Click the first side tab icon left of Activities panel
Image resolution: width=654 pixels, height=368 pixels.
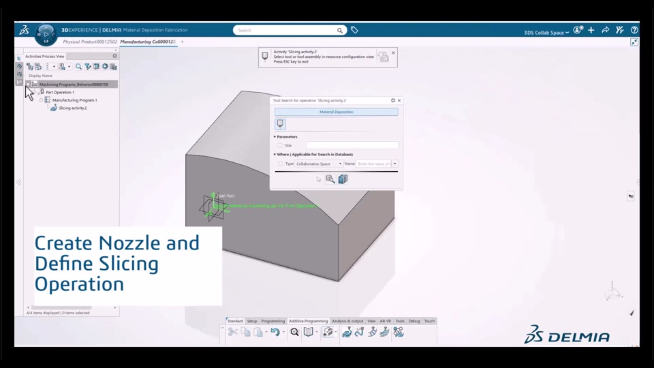pos(19,59)
